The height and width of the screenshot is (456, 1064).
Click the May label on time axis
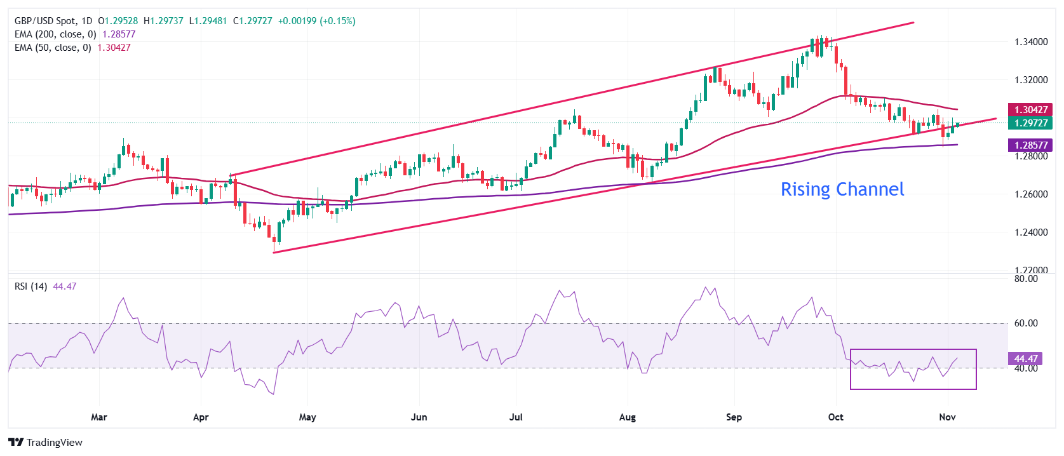click(307, 417)
